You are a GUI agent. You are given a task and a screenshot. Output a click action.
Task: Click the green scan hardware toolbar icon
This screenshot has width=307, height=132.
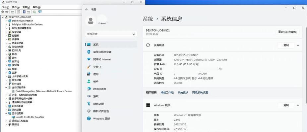coord(34,12)
